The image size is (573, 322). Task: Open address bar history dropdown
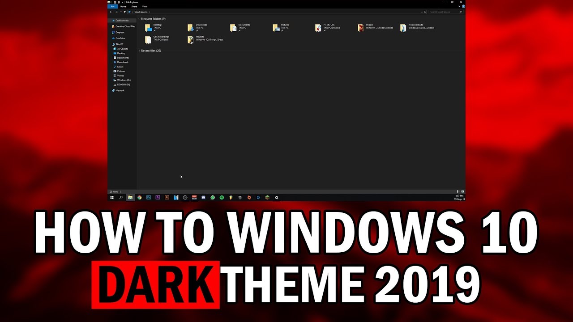(x=422, y=12)
